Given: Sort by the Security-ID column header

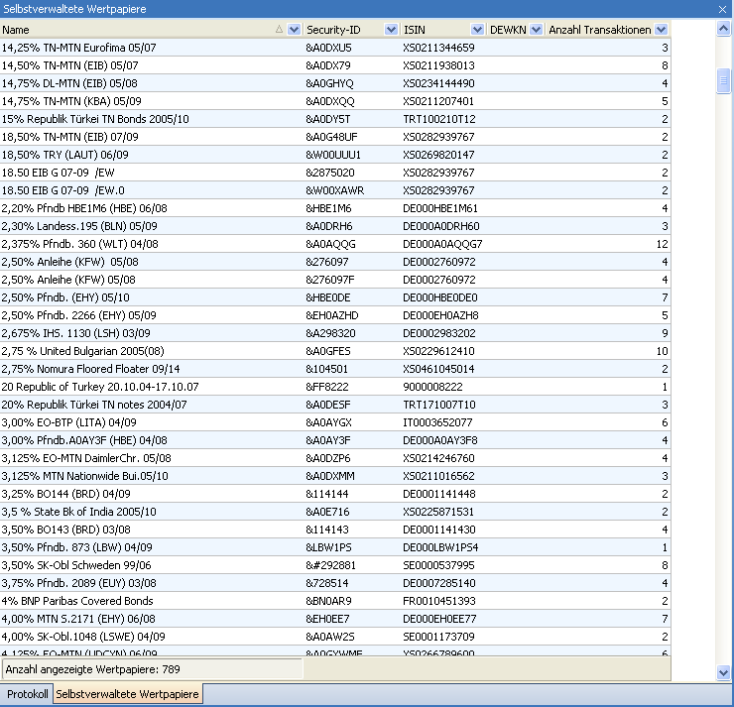Looking at the screenshot, I should (x=342, y=30).
